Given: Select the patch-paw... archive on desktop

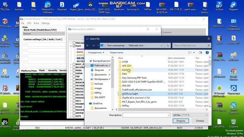Looking at the screenshot, I should (x=191, y=6).
